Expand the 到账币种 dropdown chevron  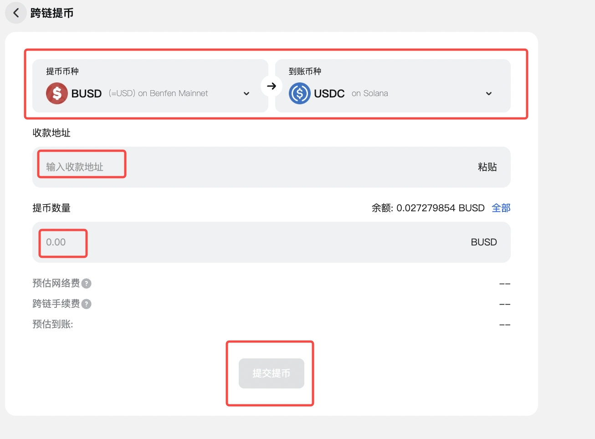tap(489, 94)
